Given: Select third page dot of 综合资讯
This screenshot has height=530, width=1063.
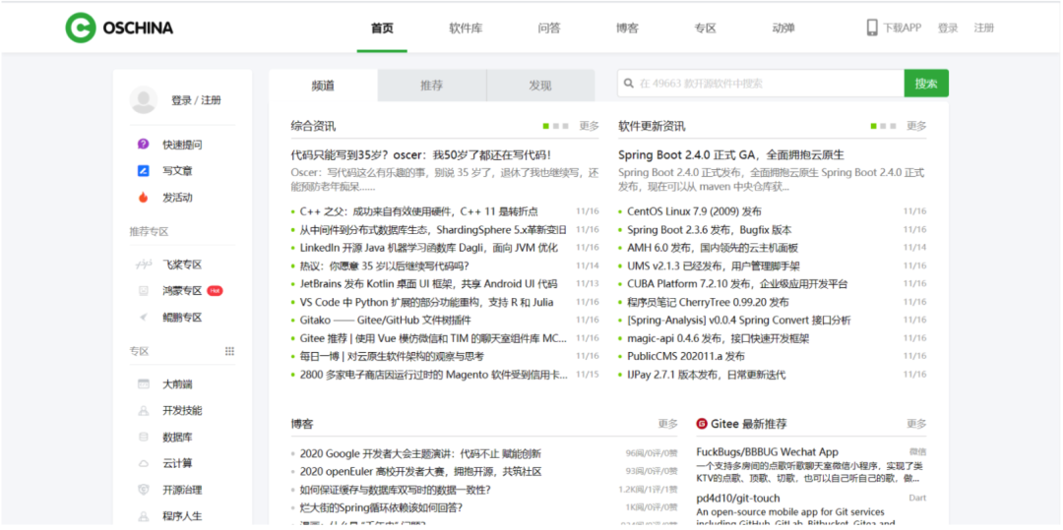Looking at the screenshot, I should [x=566, y=126].
